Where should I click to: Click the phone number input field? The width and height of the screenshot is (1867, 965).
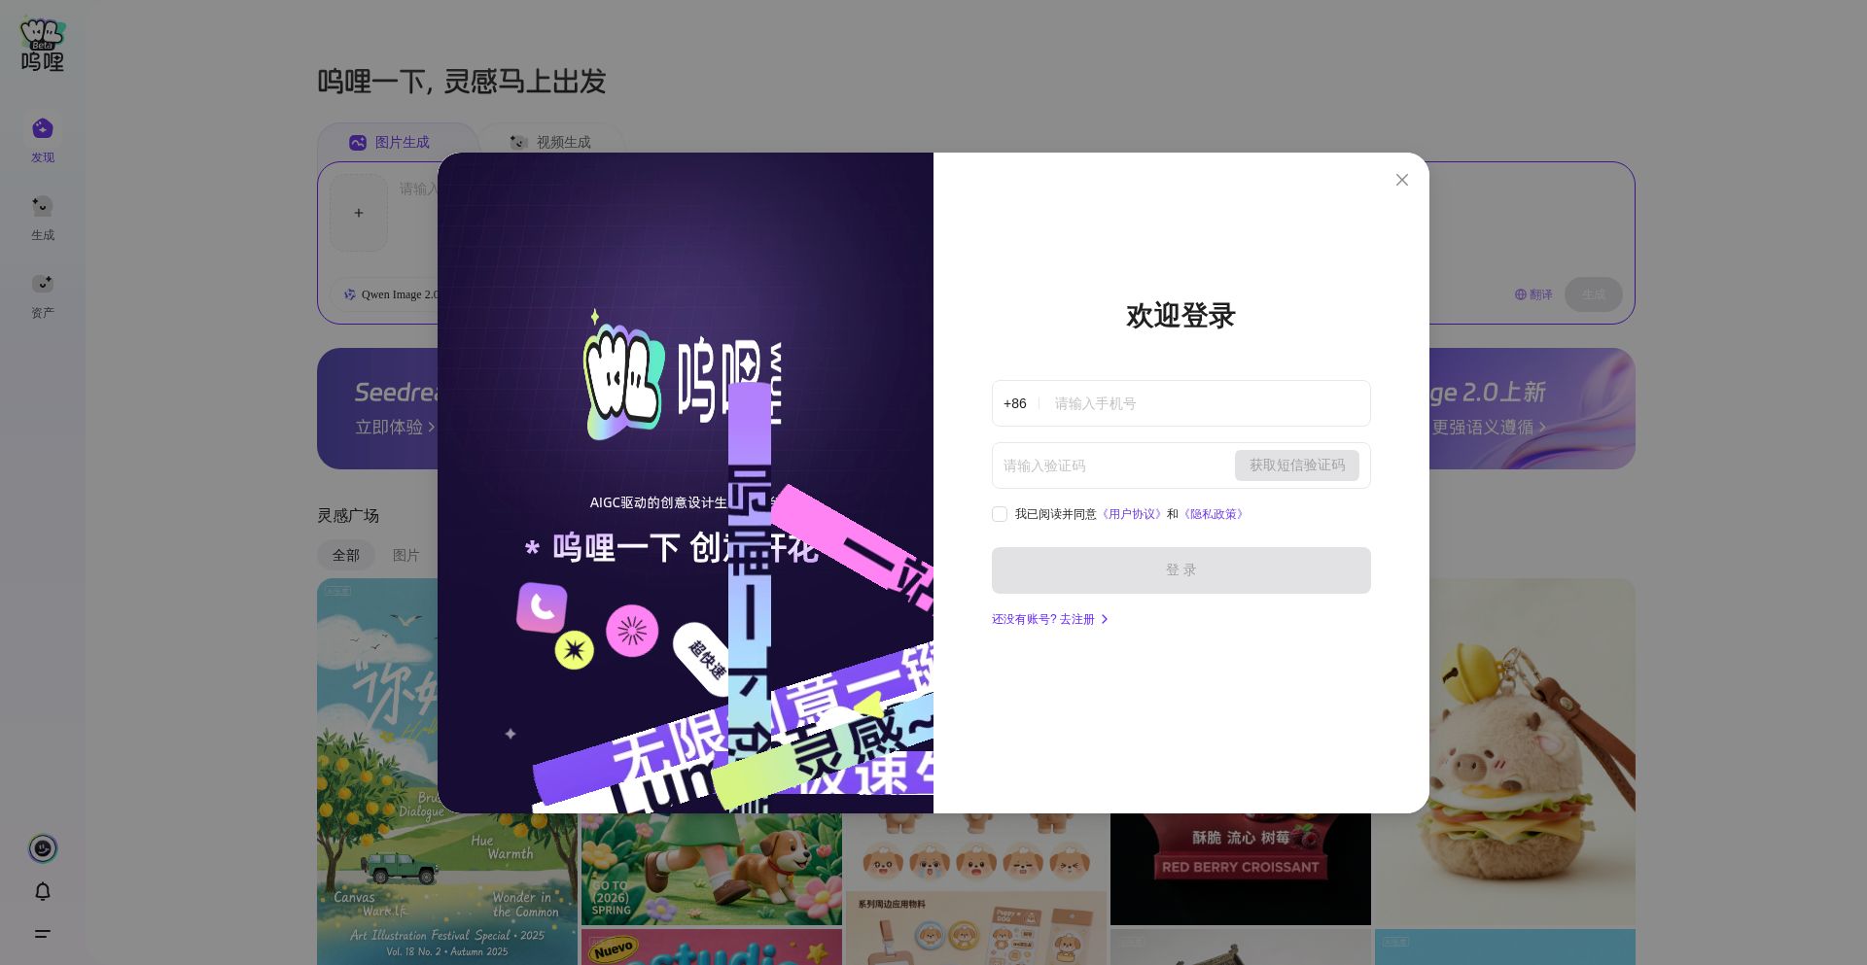click(1206, 403)
